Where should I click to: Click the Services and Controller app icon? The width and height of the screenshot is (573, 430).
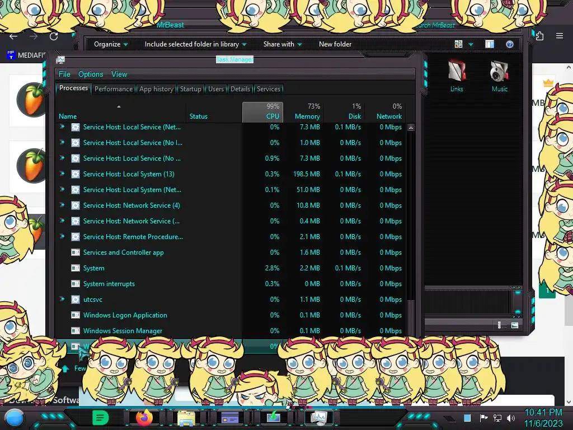[x=76, y=253]
